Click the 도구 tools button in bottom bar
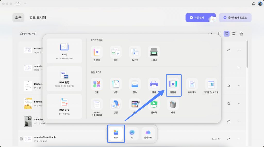 [116, 134]
